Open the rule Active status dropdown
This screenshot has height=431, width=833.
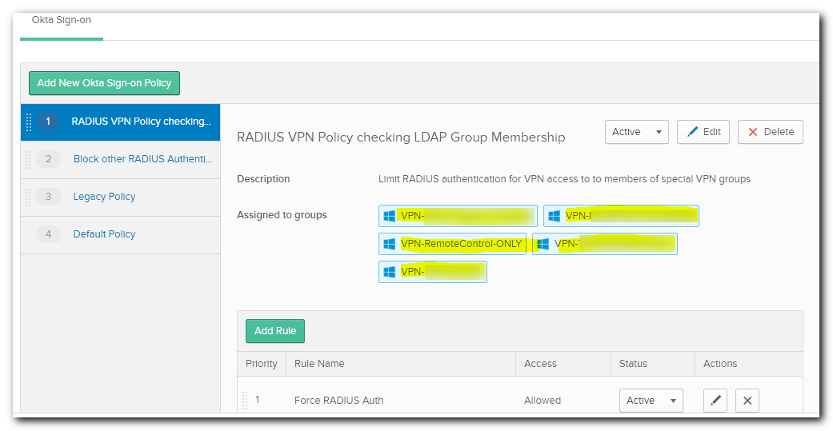pyautogui.click(x=651, y=400)
